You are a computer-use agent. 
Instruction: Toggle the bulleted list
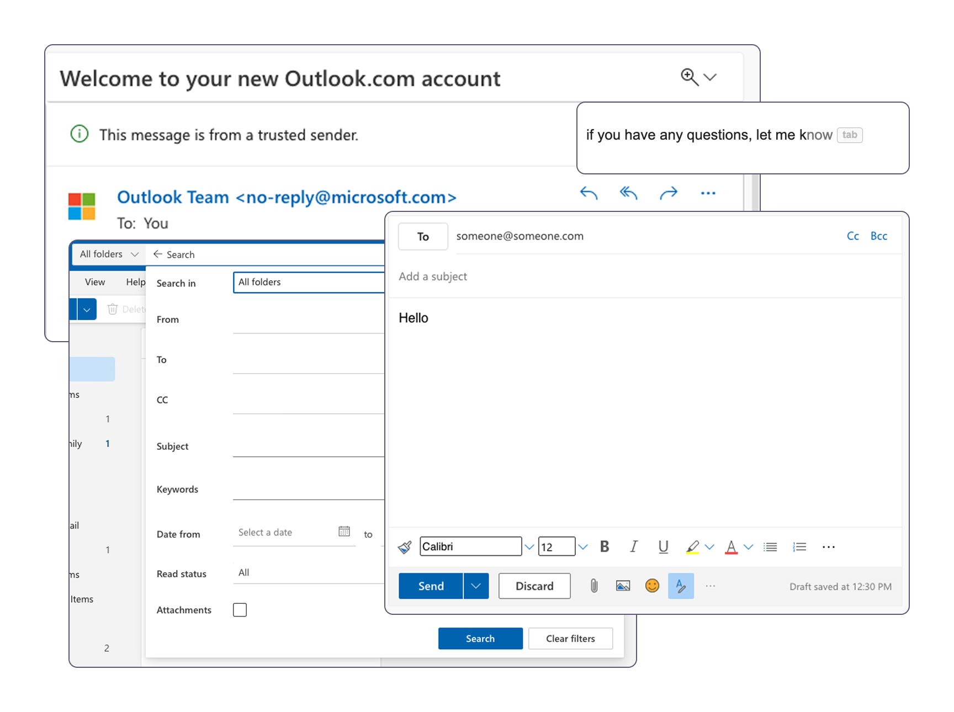pyautogui.click(x=770, y=547)
